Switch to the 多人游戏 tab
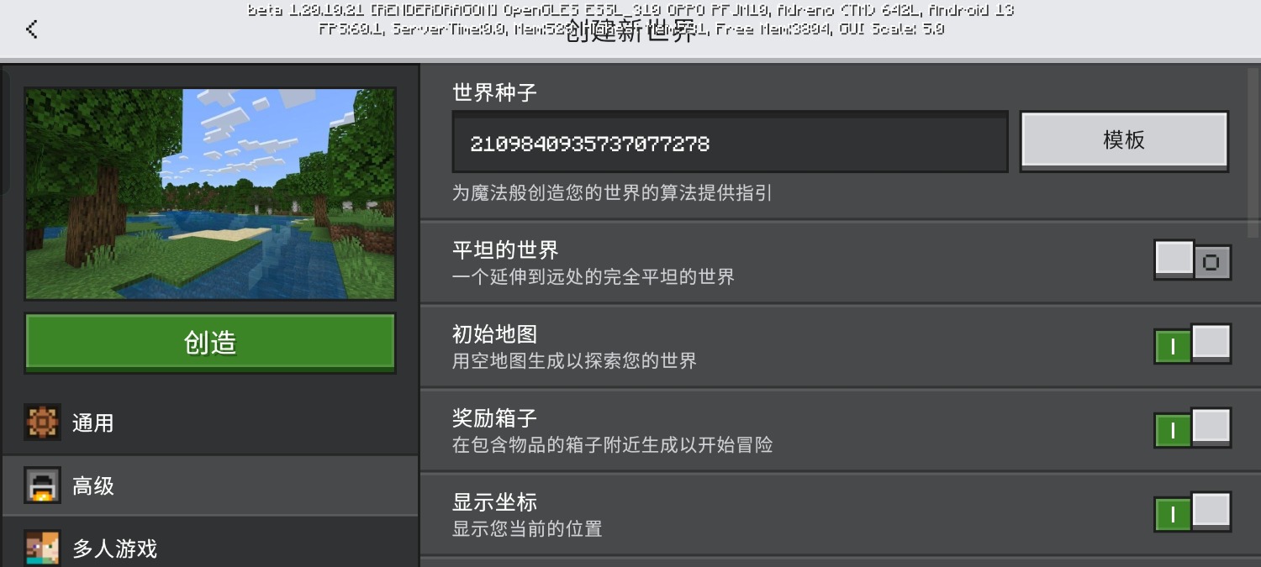 pyautogui.click(x=210, y=543)
